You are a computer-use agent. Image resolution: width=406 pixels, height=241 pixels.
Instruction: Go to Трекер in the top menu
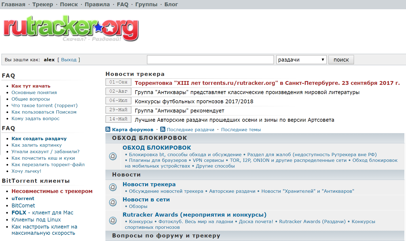point(43,4)
